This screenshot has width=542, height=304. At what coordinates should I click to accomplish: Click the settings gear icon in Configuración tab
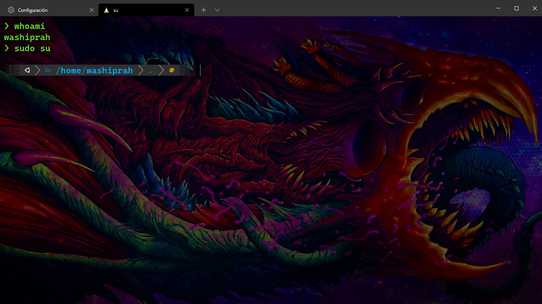11,10
